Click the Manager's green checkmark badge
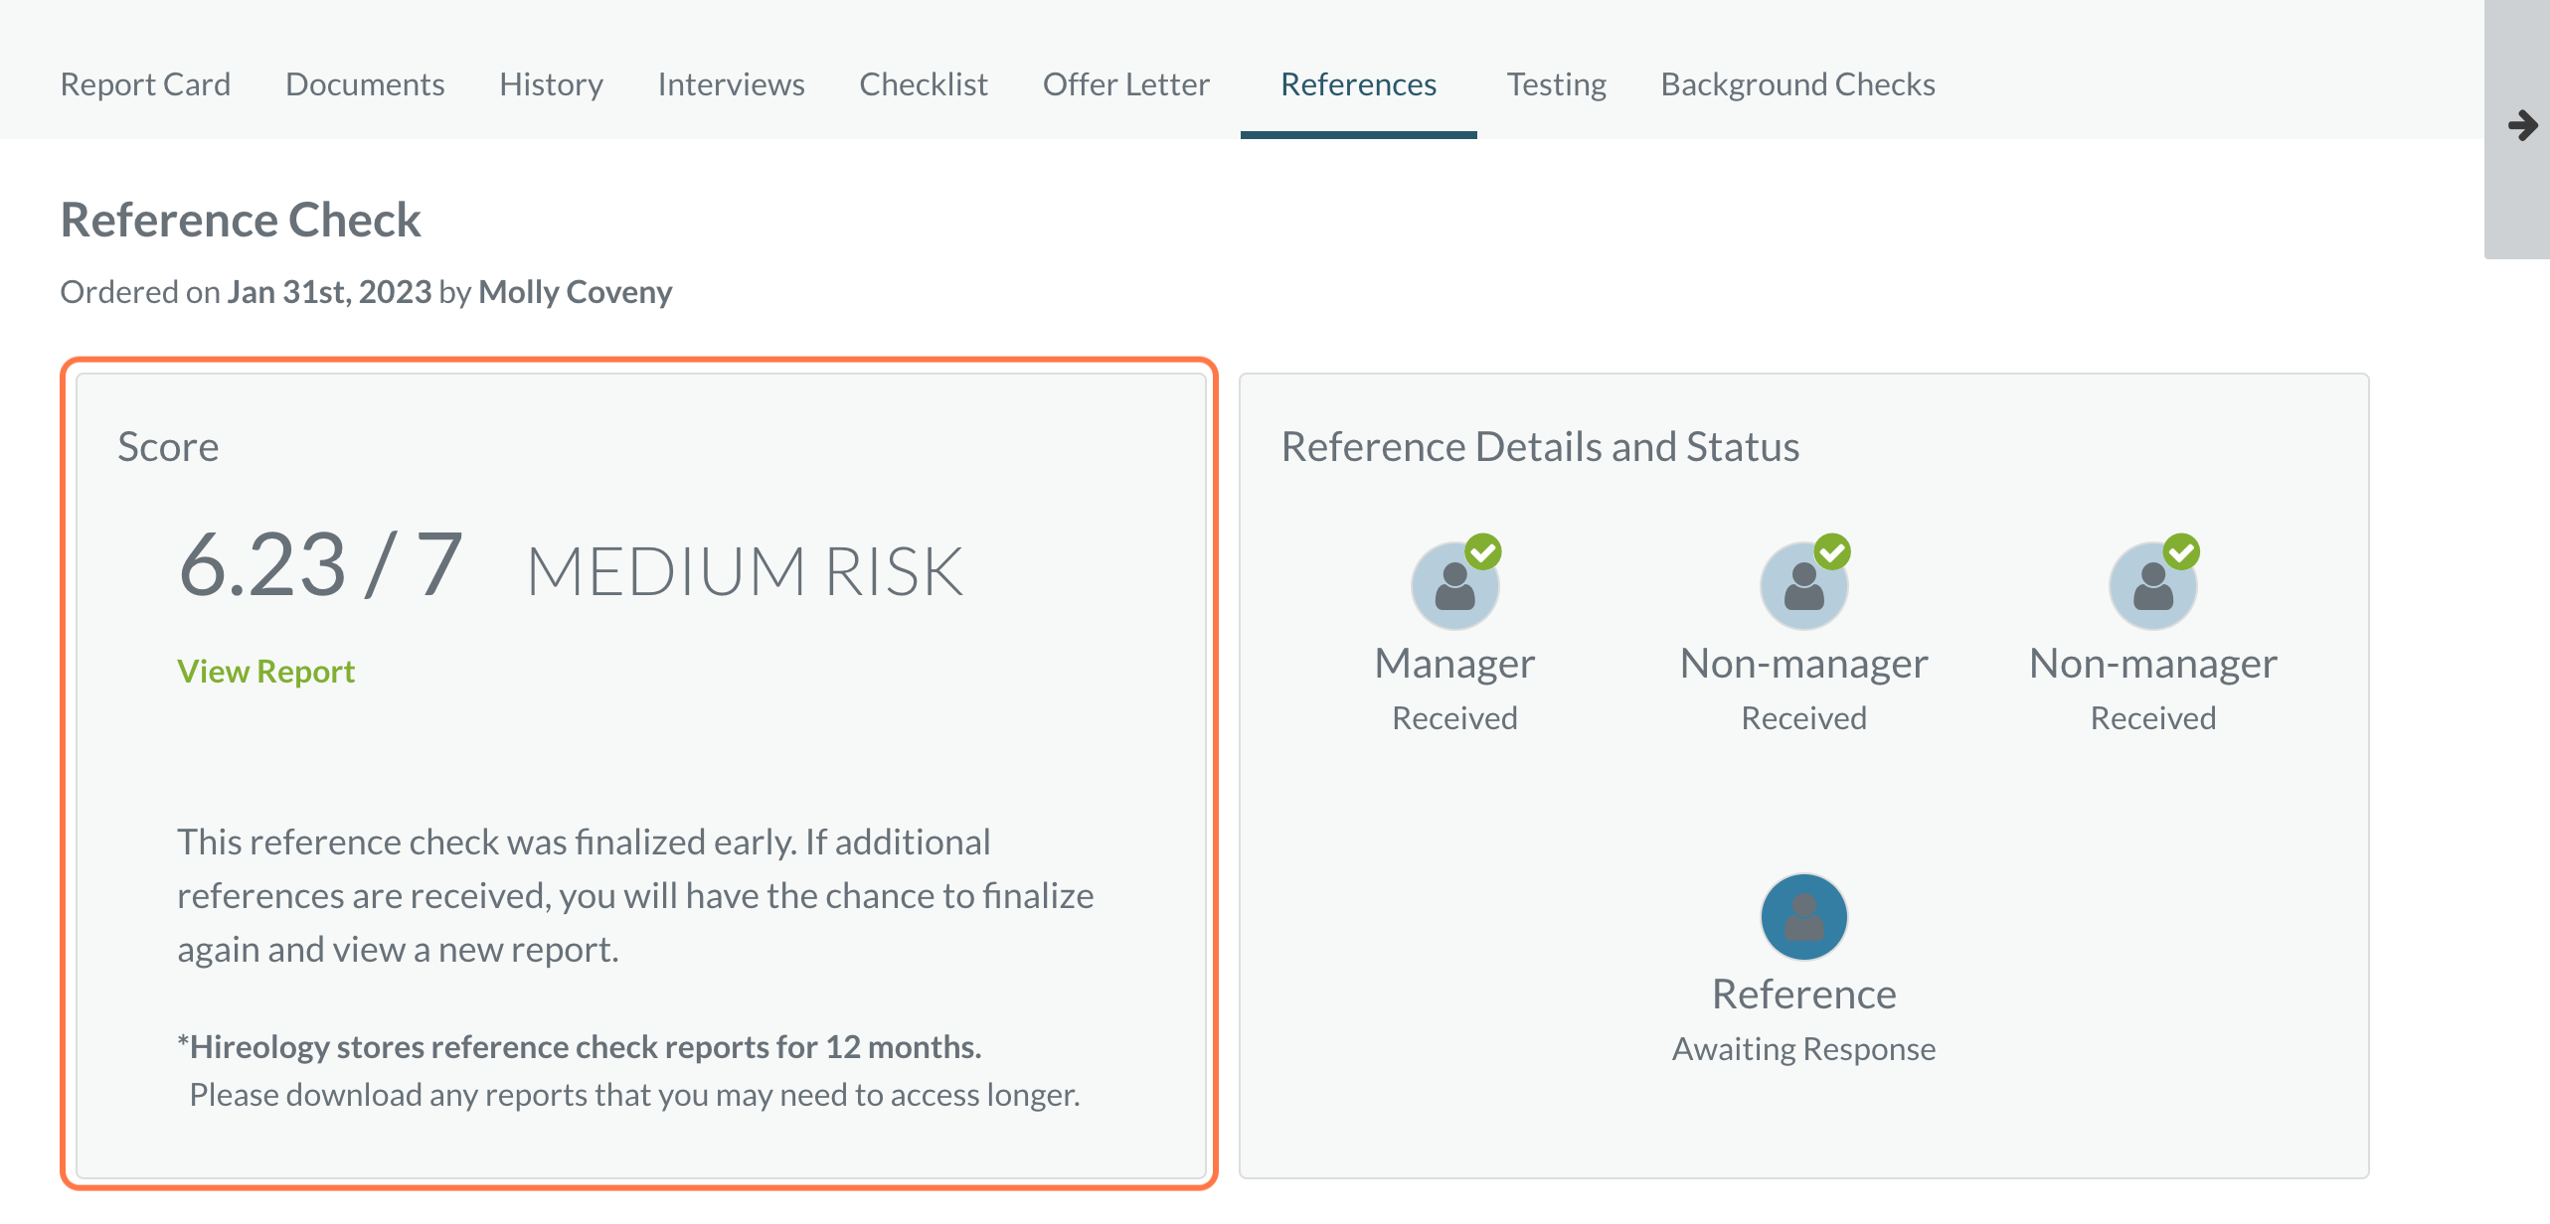Image resolution: width=2550 pixels, height=1224 pixels. (1483, 551)
